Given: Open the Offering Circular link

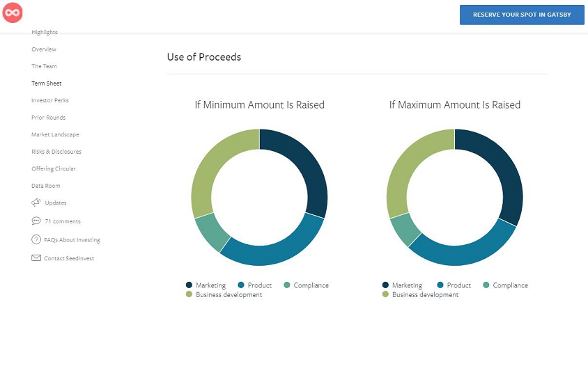Looking at the screenshot, I should click(x=54, y=168).
